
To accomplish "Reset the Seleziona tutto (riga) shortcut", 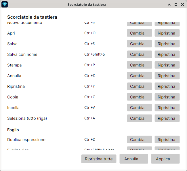I will [x=167, y=118].
